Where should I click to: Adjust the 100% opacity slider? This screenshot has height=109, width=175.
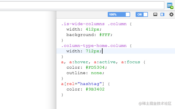point(119,14)
